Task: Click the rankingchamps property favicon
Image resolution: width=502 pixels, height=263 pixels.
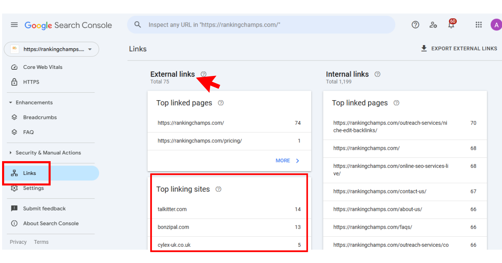Action: click(x=15, y=49)
